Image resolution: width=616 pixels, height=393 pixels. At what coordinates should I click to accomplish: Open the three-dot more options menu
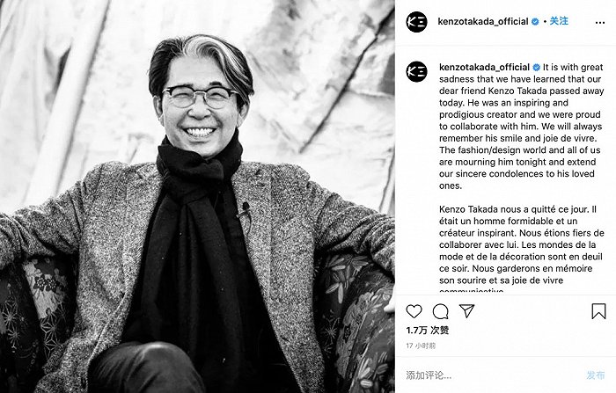(600, 23)
